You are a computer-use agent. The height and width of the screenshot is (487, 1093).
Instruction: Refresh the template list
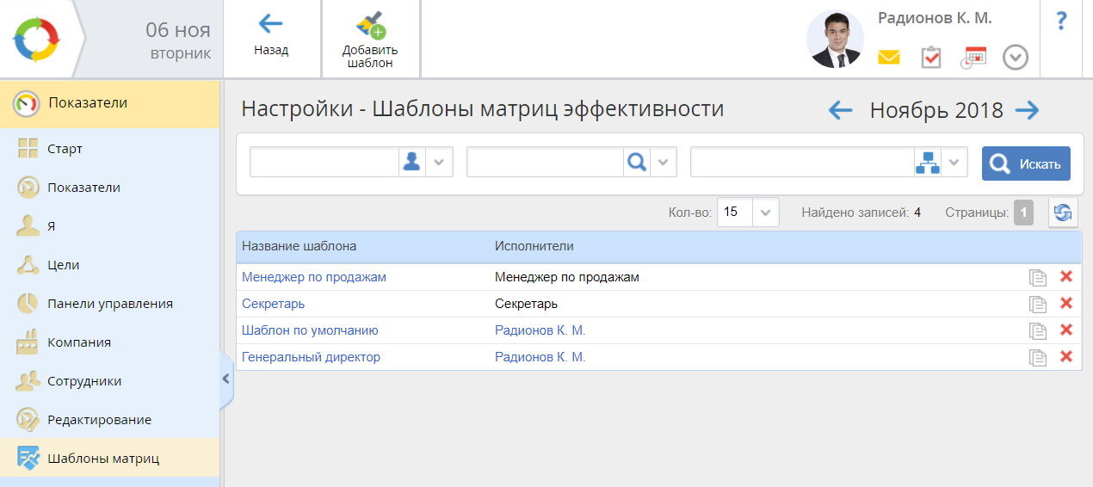tap(1063, 213)
